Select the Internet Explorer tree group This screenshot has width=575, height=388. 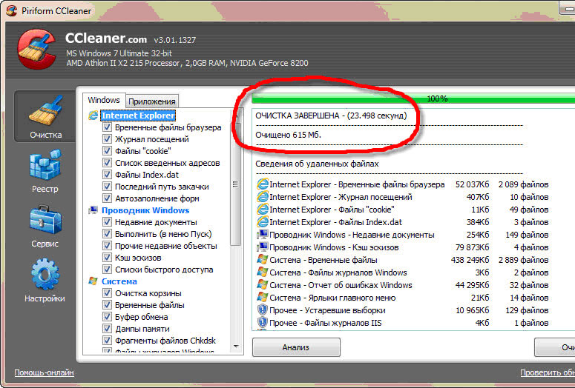point(138,116)
